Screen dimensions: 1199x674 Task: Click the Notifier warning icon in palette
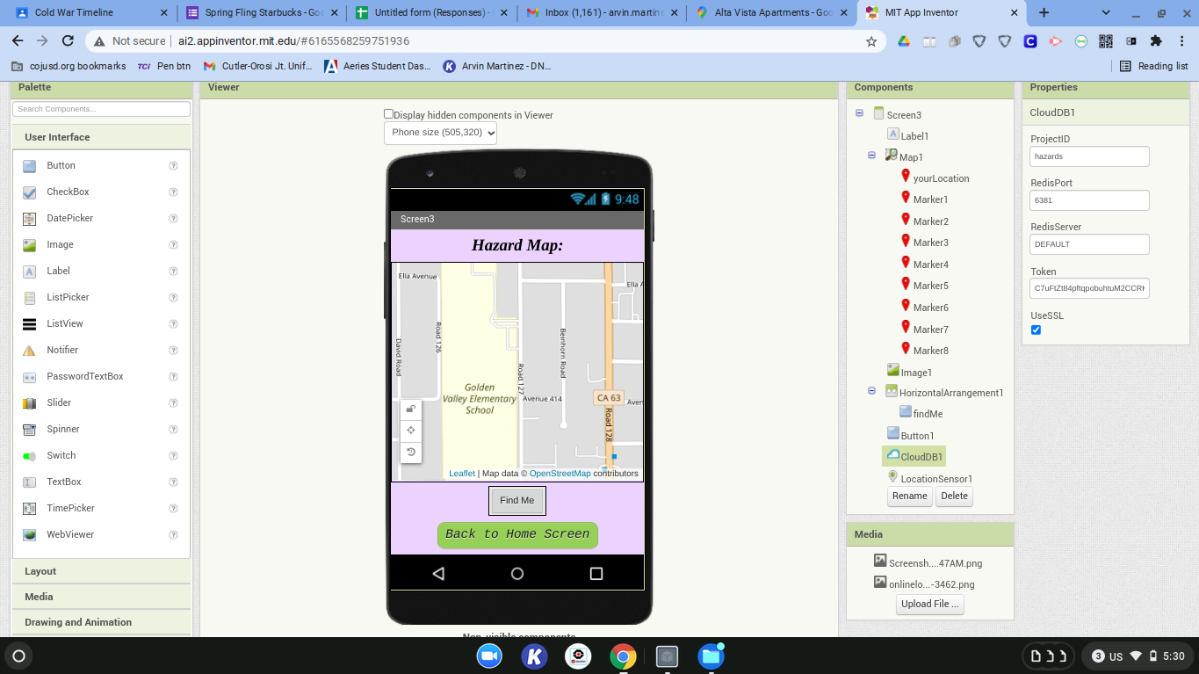pos(30,350)
